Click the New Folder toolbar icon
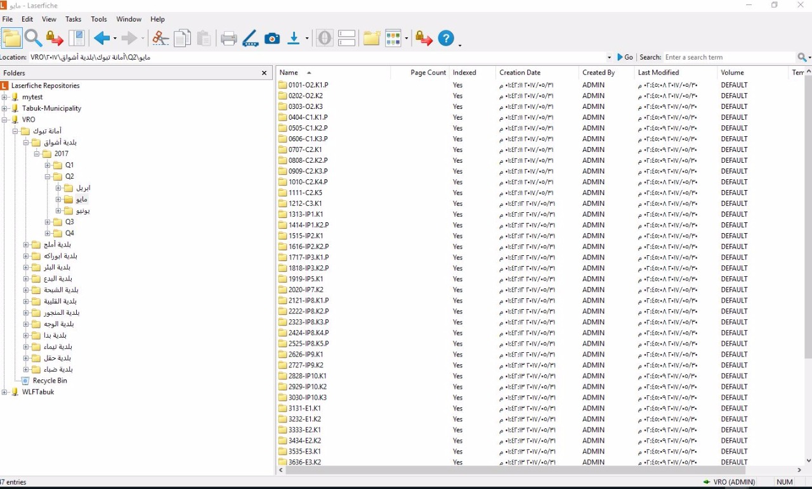 (372, 39)
